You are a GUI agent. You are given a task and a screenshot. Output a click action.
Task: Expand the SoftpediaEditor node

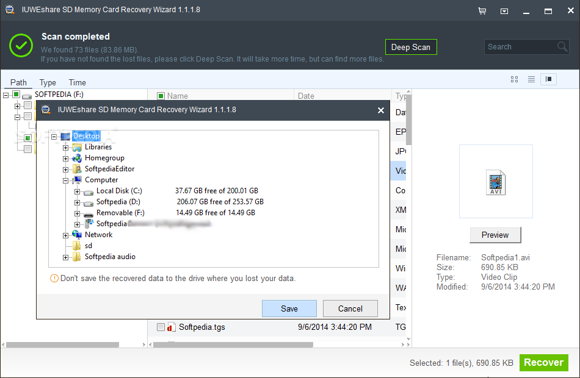pyautogui.click(x=65, y=169)
